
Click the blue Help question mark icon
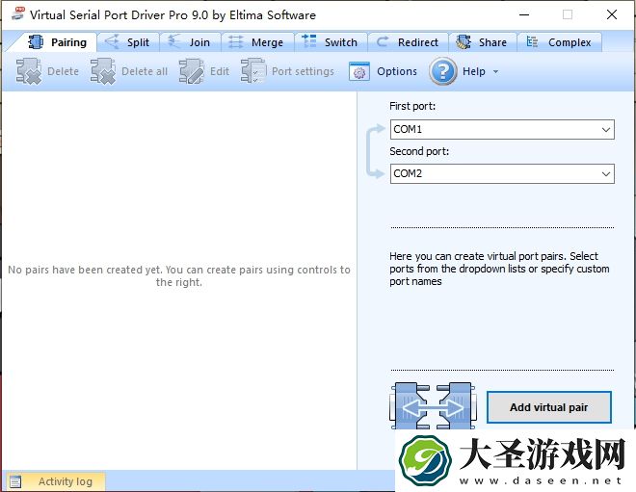pos(443,71)
